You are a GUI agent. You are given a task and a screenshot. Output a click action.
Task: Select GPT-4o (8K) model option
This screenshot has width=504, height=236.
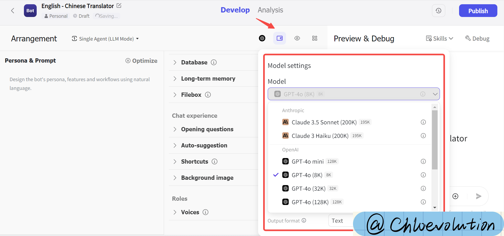coord(350,175)
